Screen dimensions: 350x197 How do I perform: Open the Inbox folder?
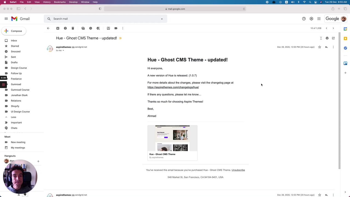14,40
